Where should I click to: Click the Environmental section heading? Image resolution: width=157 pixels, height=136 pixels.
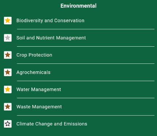click(x=78, y=6)
